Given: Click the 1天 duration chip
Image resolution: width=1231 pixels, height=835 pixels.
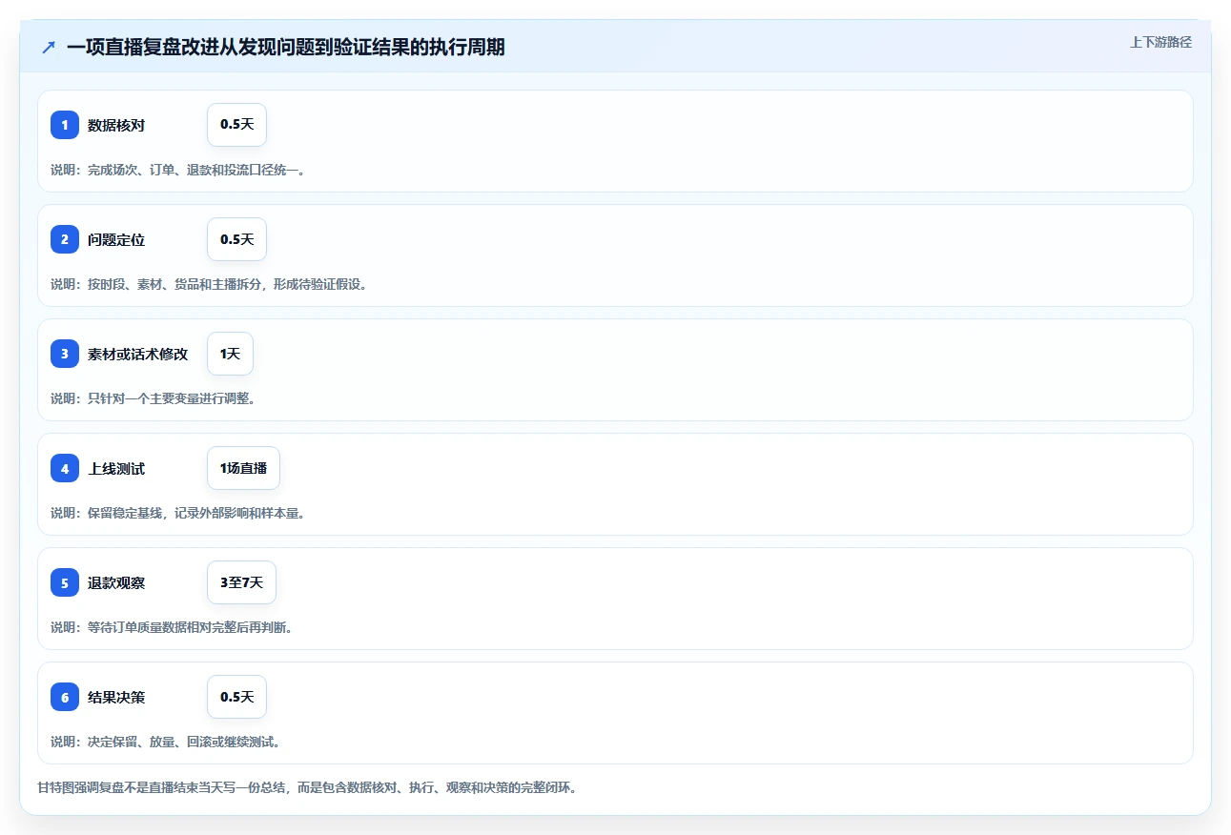Looking at the screenshot, I should click(230, 354).
